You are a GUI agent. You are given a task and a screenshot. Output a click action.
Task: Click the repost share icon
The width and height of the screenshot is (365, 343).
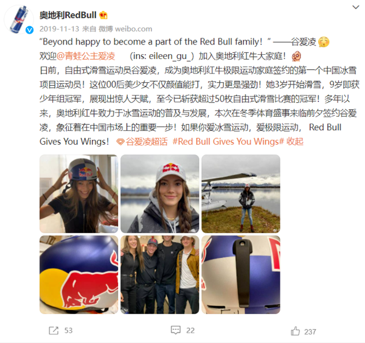[54, 330]
